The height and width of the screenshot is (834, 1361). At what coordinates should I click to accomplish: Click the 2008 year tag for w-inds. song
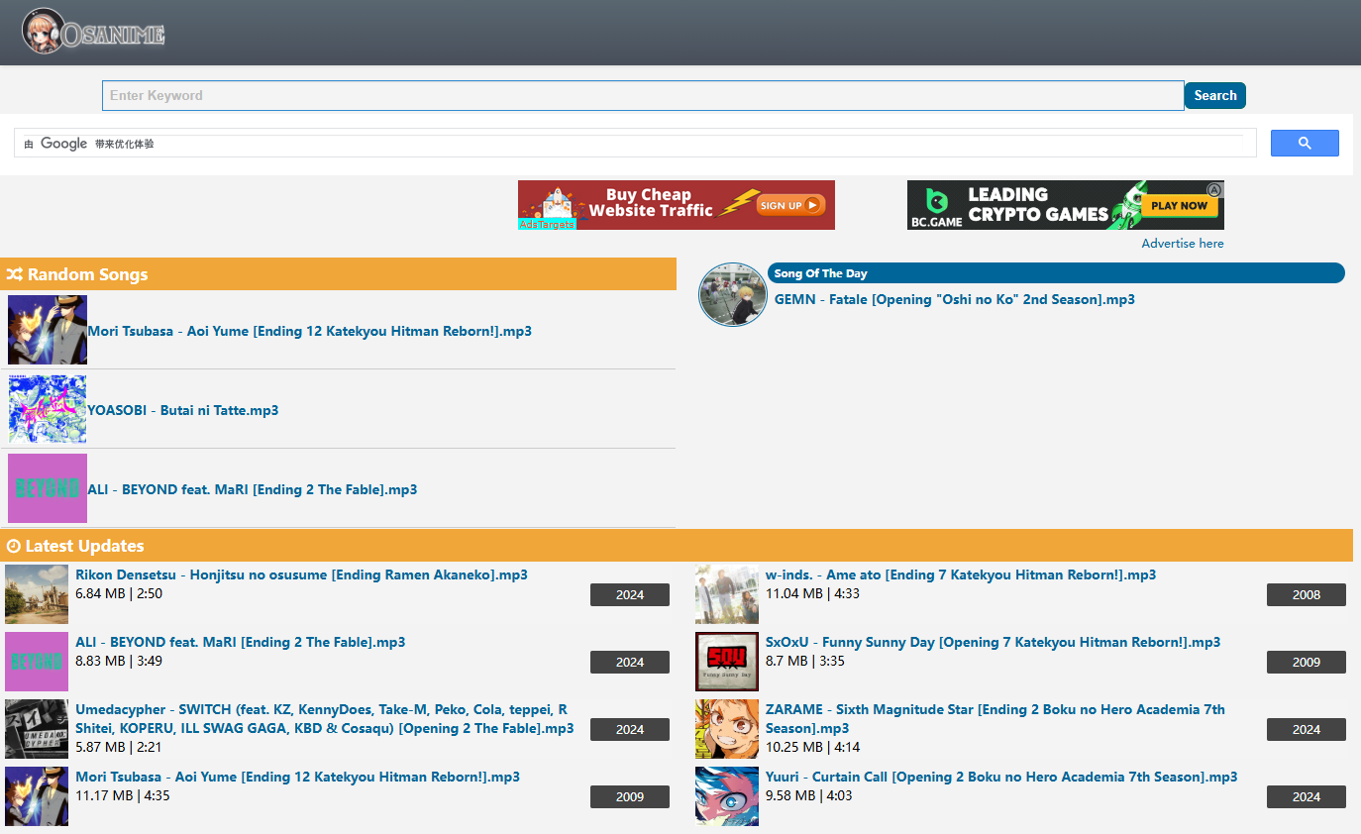click(1306, 594)
